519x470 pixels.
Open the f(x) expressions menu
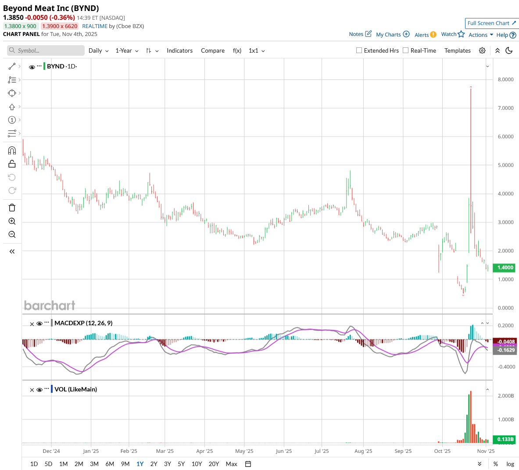pos(237,50)
